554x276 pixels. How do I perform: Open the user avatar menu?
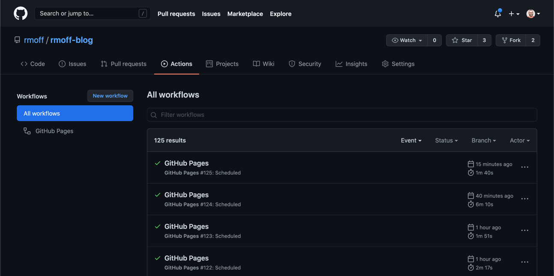click(x=533, y=14)
